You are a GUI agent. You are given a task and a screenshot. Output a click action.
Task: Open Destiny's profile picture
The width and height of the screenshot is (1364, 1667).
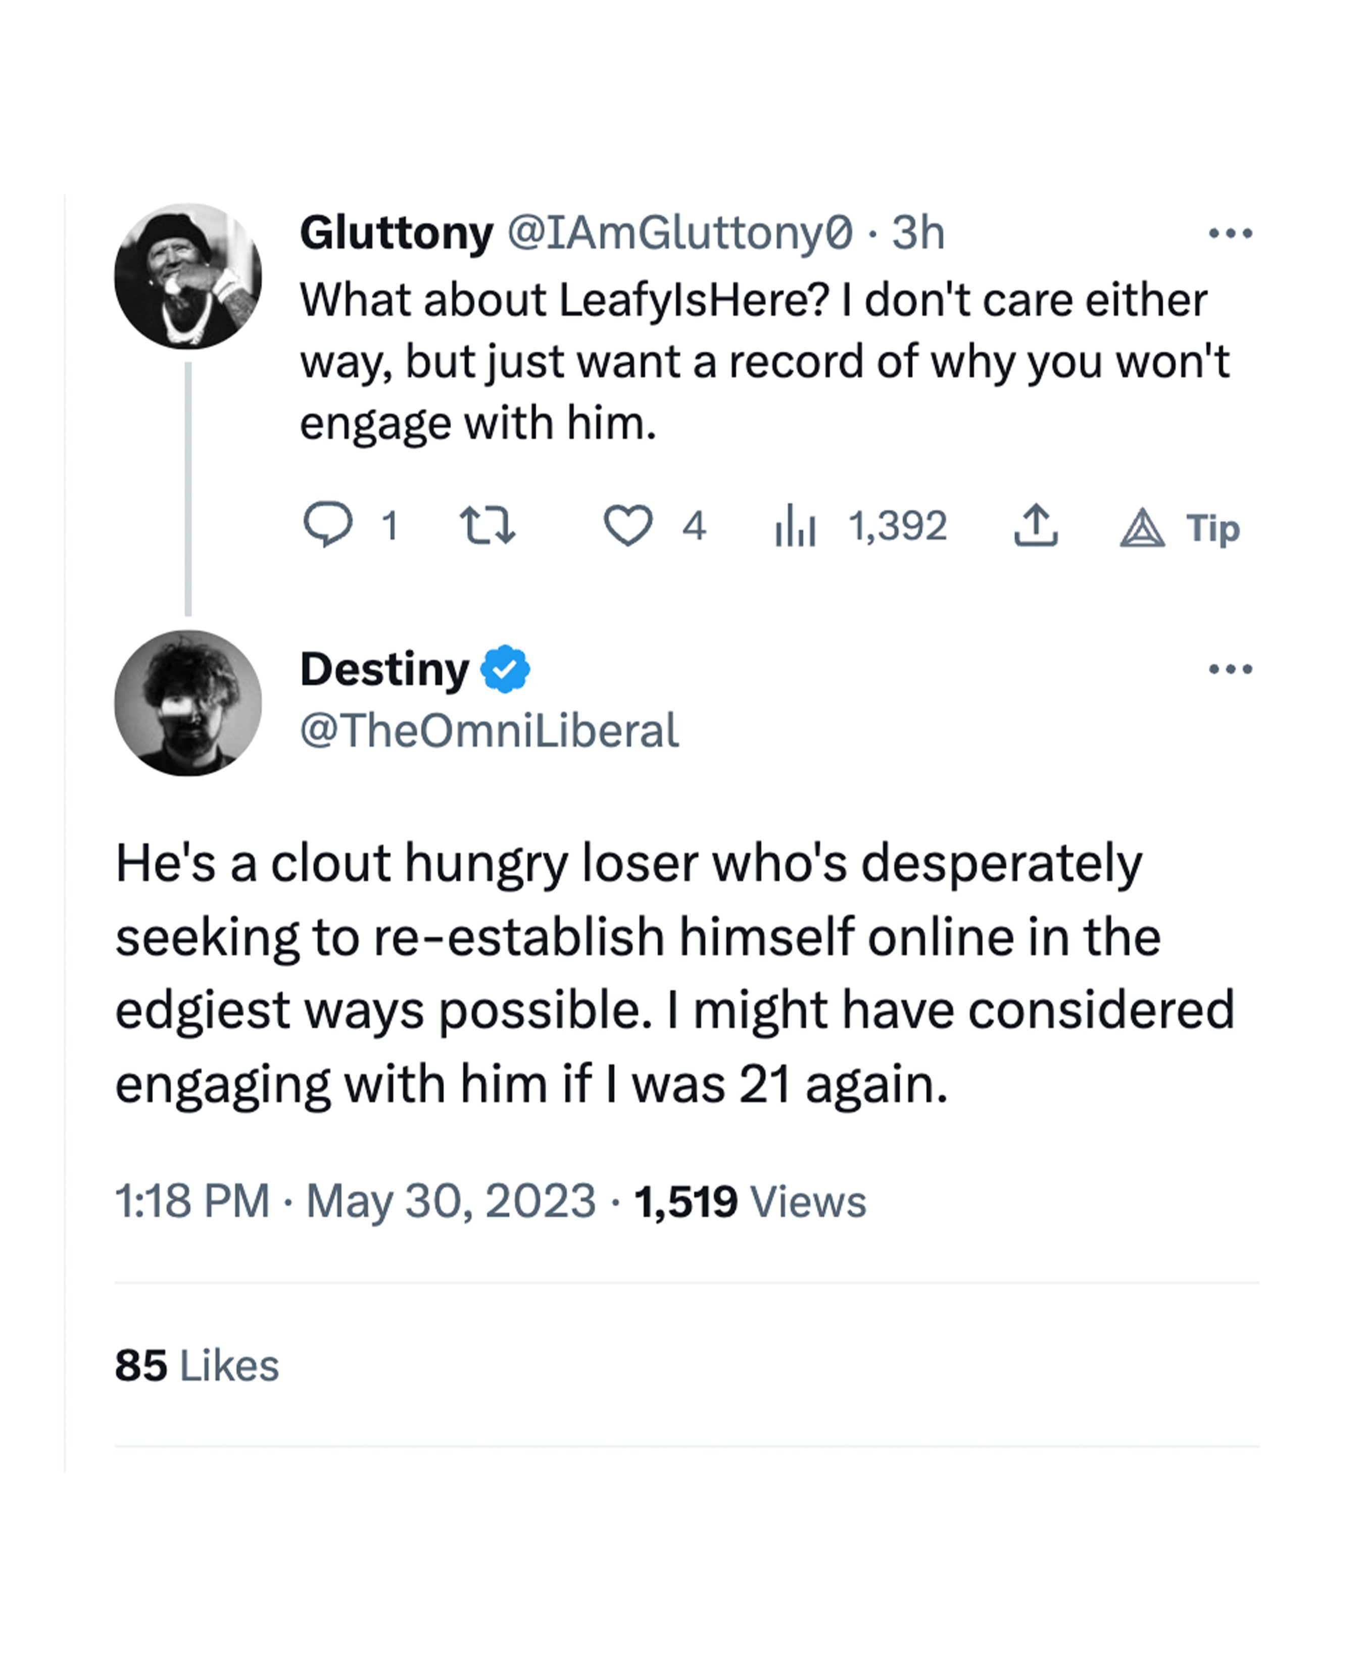click(x=188, y=702)
